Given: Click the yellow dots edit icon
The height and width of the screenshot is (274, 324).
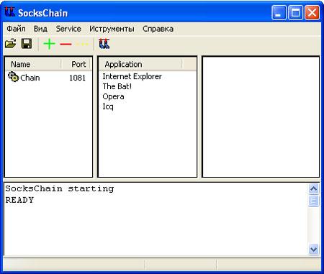Looking at the screenshot, I should 82,44.
